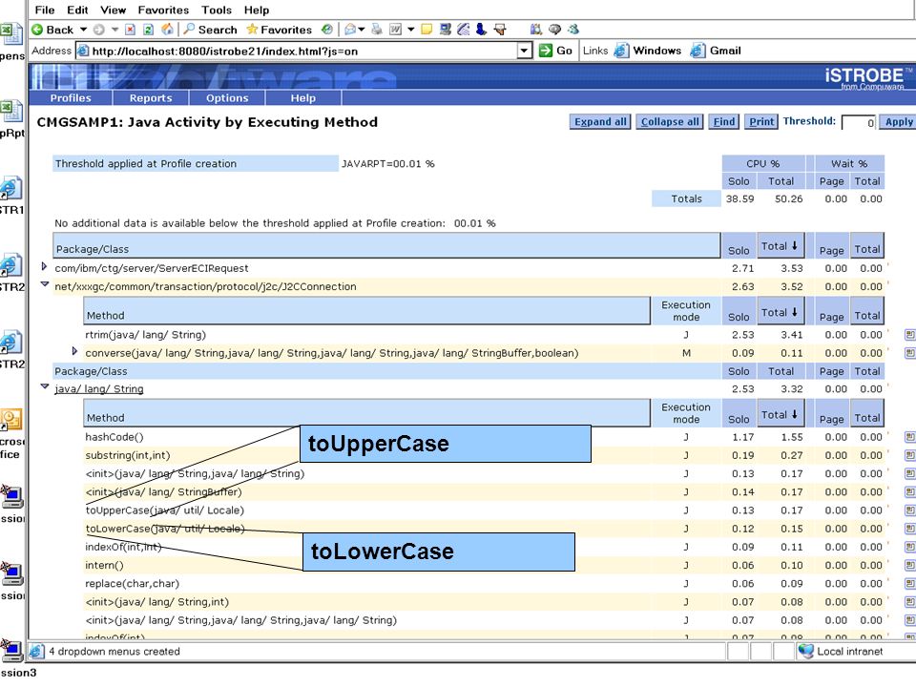Open the Mail icon dropdown arrow
Viewport: 916px width, 687px height.
(x=362, y=30)
